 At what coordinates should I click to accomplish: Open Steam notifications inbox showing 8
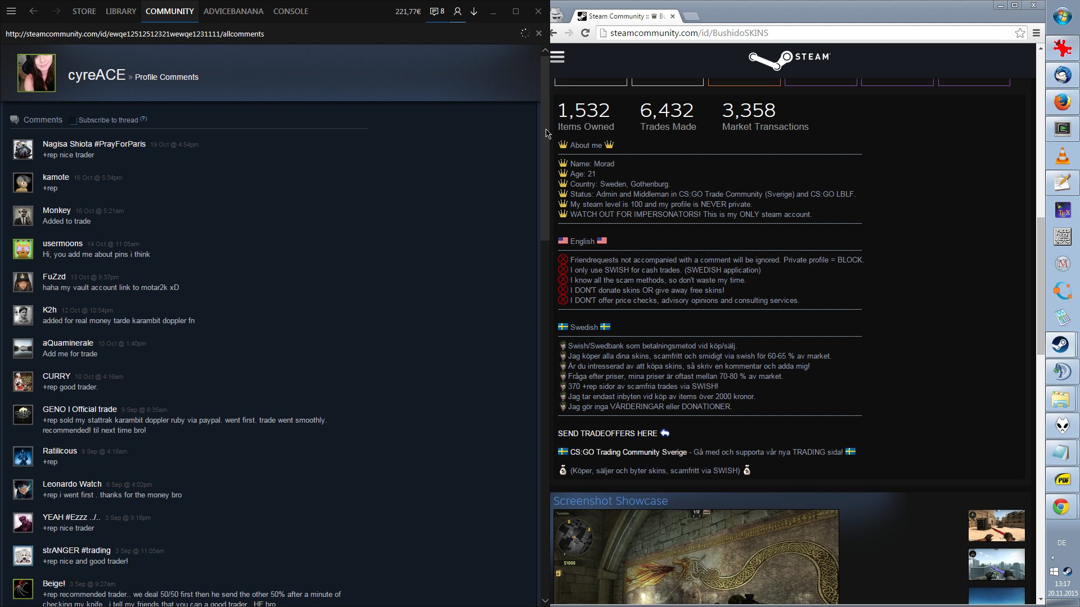tap(437, 11)
